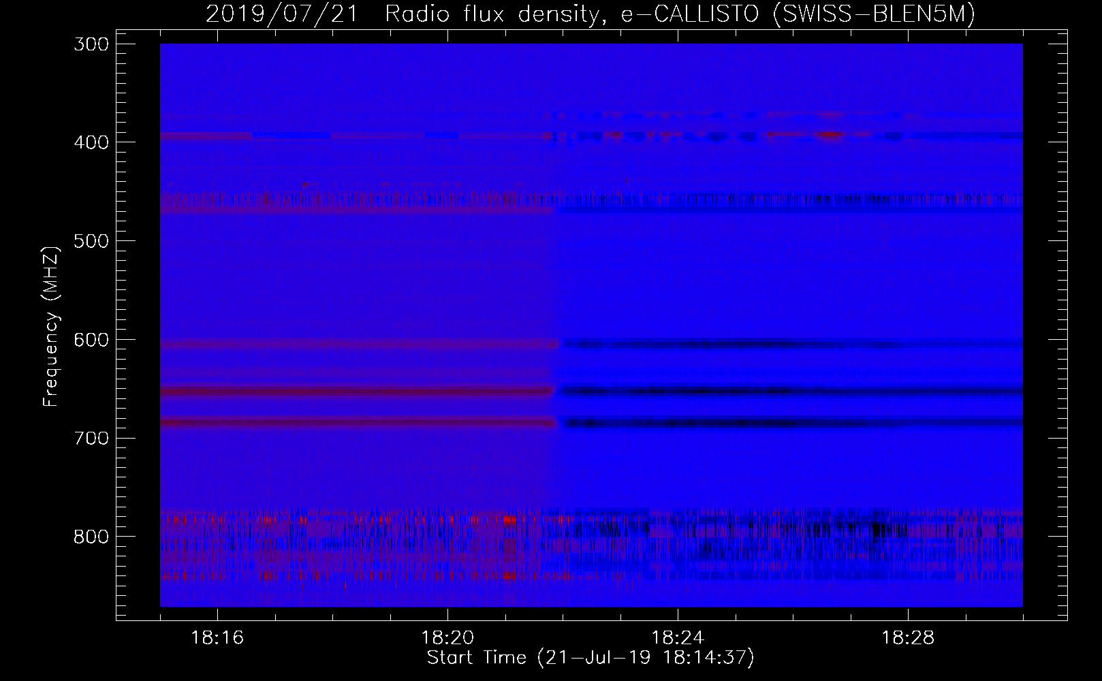The height and width of the screenshot is (681, 1102).
Task: Click the "Start Time (21-Jul-19 18:14:37)" label
Action: (591, 658)
